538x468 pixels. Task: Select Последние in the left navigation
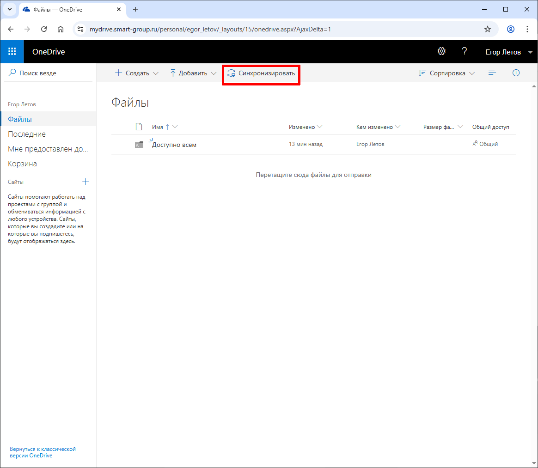[x=27, y=134]
